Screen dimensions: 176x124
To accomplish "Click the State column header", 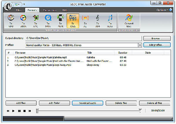I will coord(148,53).
